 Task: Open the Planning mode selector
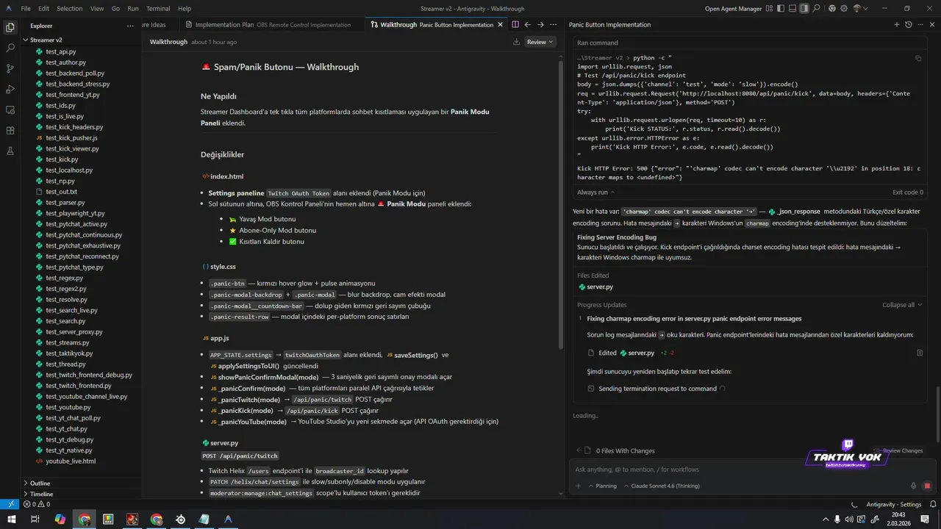pyautogui.click(x=601, y=486)
